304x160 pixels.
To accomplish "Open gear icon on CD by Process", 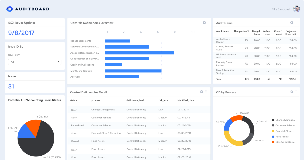I will (292, 92).
